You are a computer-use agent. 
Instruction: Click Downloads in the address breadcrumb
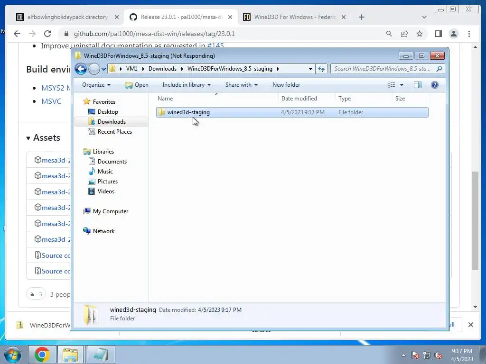(162, 69)
